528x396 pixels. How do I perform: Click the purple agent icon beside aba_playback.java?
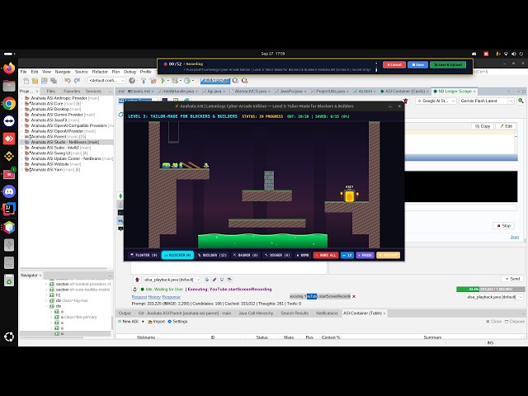pyautogui.click(x=137, y=280)
